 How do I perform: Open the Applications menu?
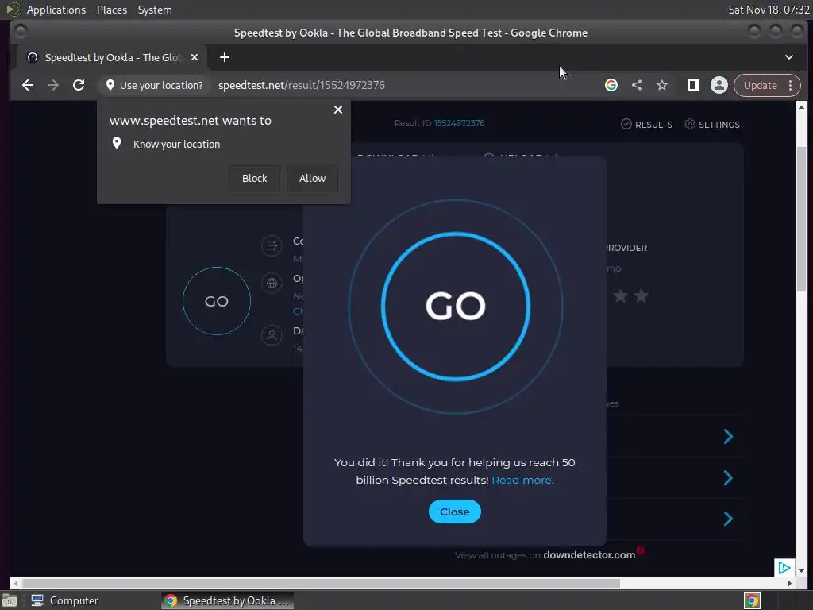pyautogui.click(x=56, y=10)
